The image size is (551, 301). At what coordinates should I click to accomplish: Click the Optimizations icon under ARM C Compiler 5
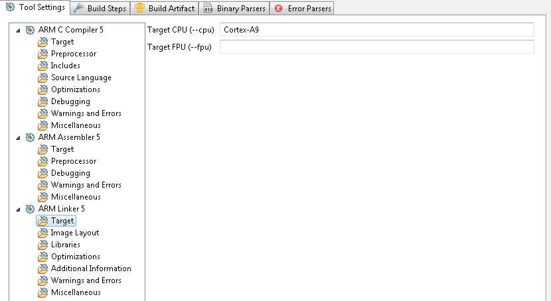coord(43,90)
